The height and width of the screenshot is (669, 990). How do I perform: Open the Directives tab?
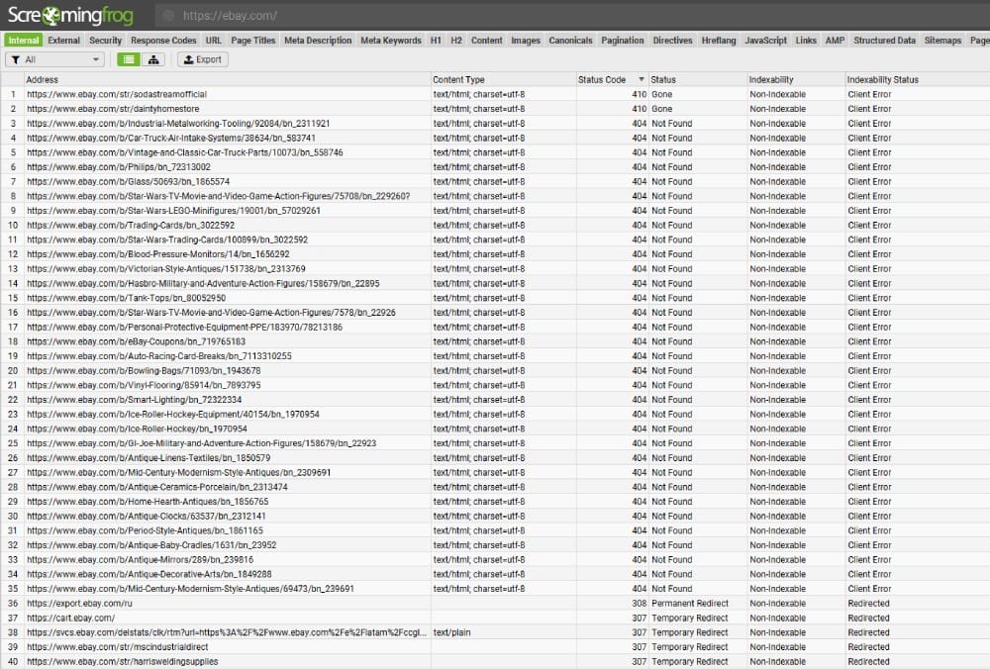click(x=672, y=41)
